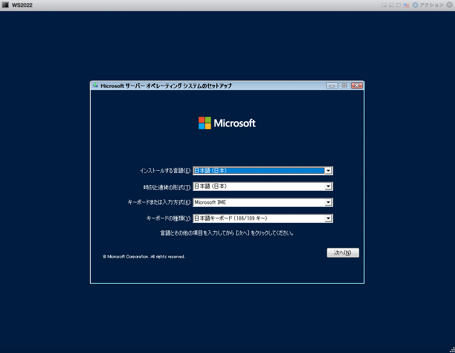Click the キーボードの種類(Y) label

pyautogui.click(x=169, y=218)
